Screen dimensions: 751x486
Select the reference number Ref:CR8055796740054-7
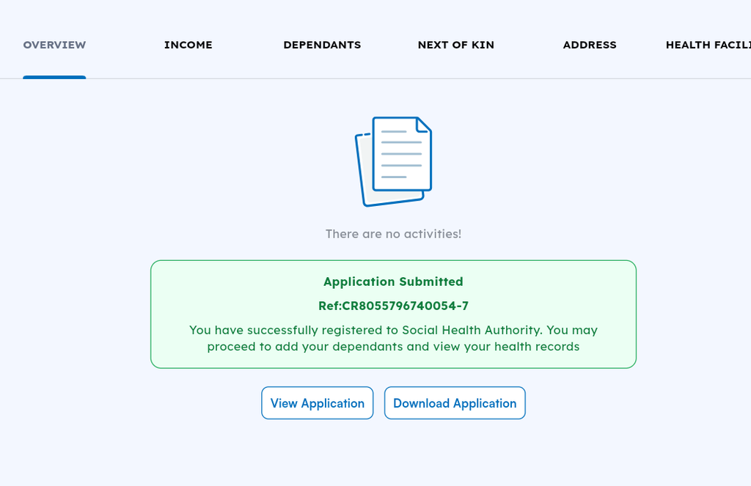393,306
